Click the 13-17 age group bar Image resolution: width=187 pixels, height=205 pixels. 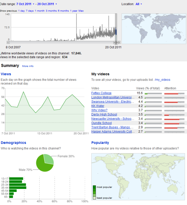[16, 179]
